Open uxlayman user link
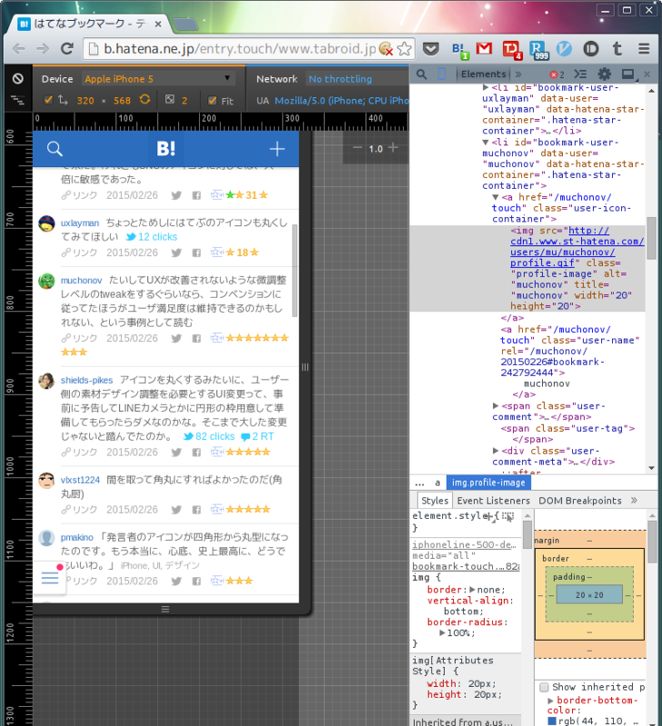This screenshot has width=662, height=726. pos(80,223)
